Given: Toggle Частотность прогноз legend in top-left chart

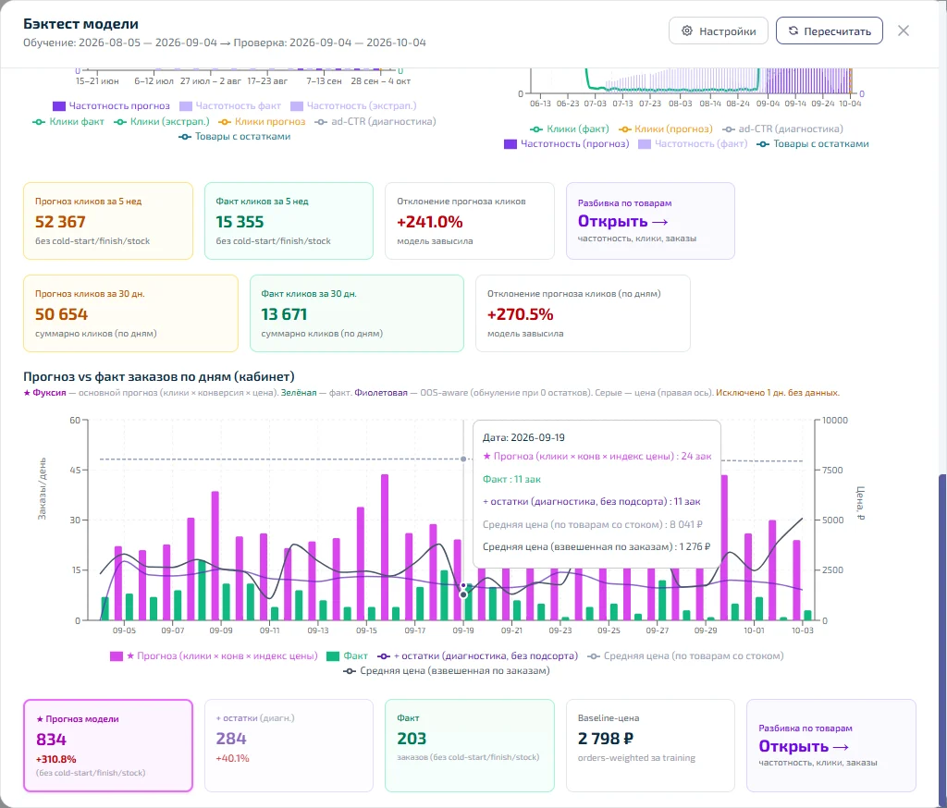Looking at the screenshot, I should 111,105.
